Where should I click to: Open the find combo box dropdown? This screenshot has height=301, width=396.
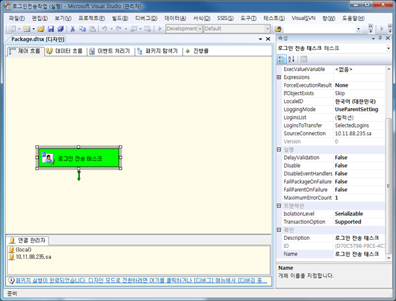tap(358, 29)
